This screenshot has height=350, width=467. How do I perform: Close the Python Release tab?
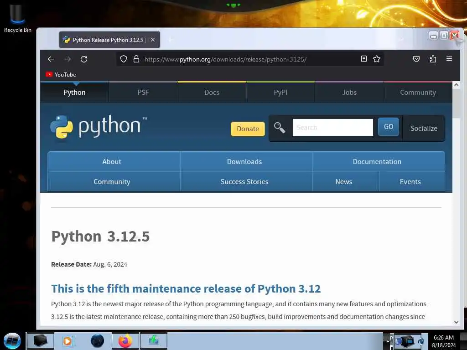tap(152, 40)
